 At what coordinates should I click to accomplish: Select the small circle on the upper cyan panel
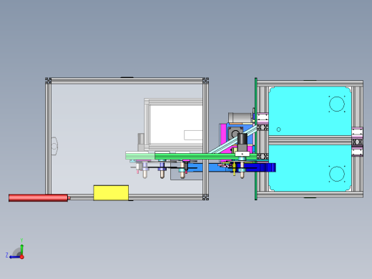(x=278, y=129)
